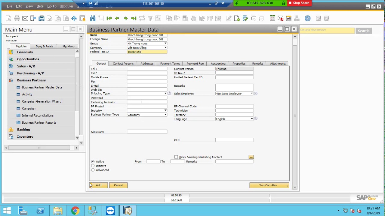Open the Shipping Type dropdown
Image resolution: width=385 pixels, height=216 pixels.
click(165, 94)
